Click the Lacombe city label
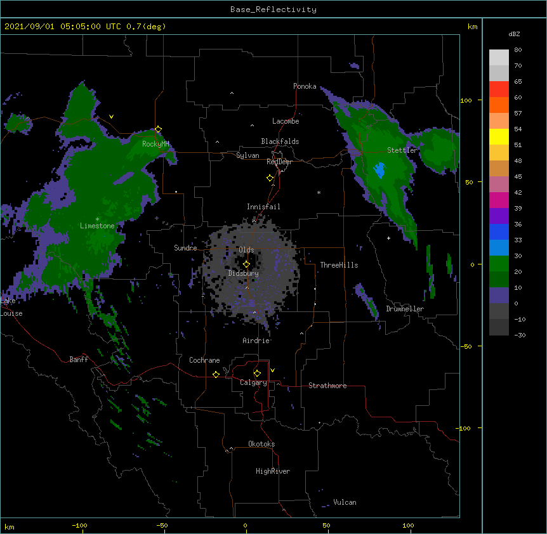 286,121
